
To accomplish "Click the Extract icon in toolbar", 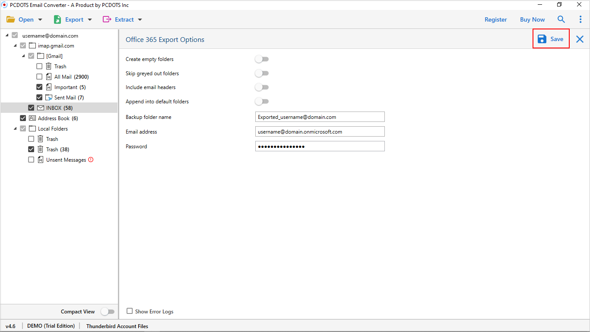I will pyautogui.click(x=107, y=19).
